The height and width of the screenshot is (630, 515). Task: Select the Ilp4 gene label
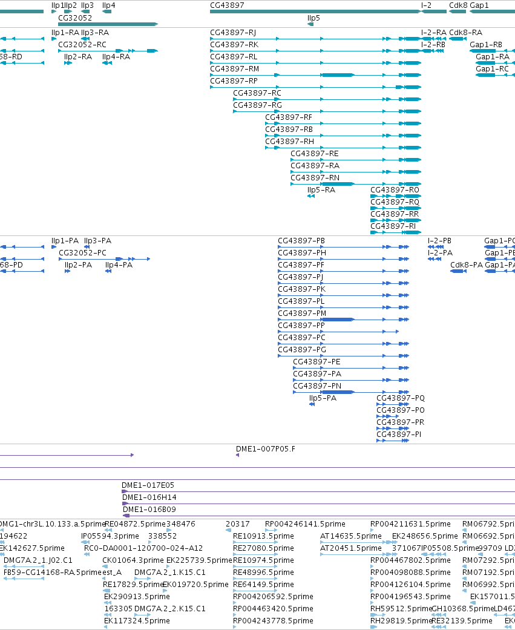(x=109, y=5)
